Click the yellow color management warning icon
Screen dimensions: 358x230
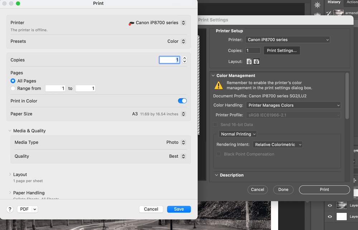coord(219,85)
